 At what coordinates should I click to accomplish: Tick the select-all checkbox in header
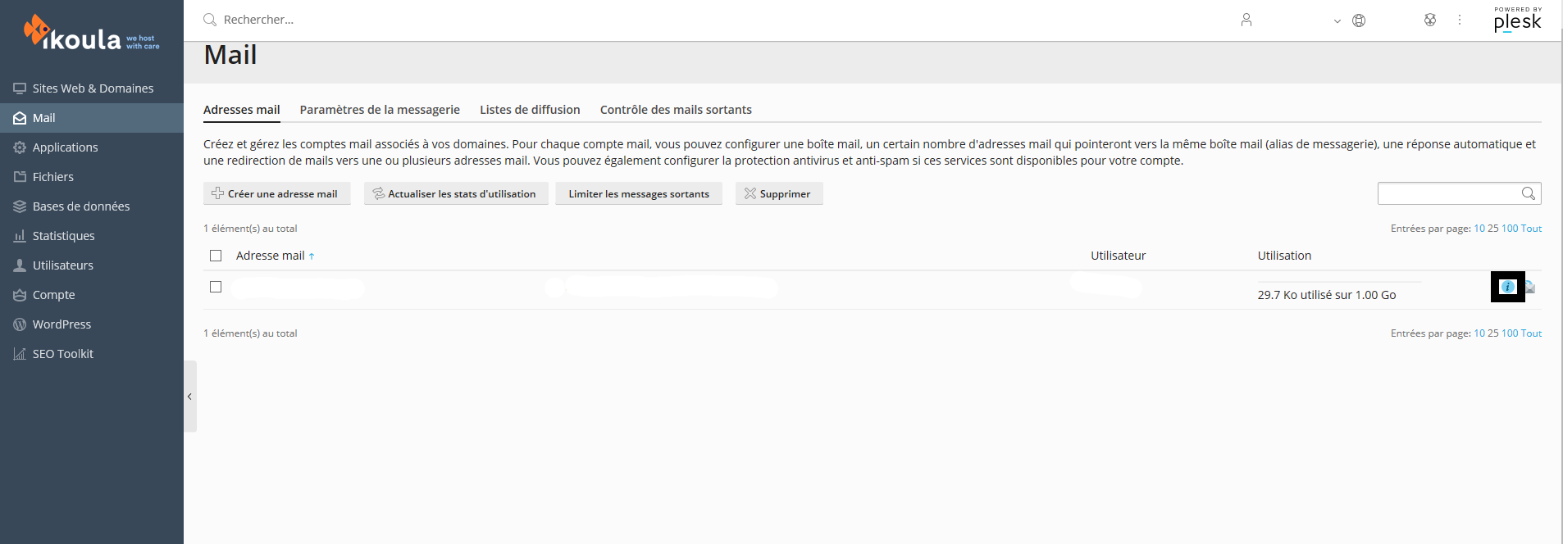coord(216,256)
